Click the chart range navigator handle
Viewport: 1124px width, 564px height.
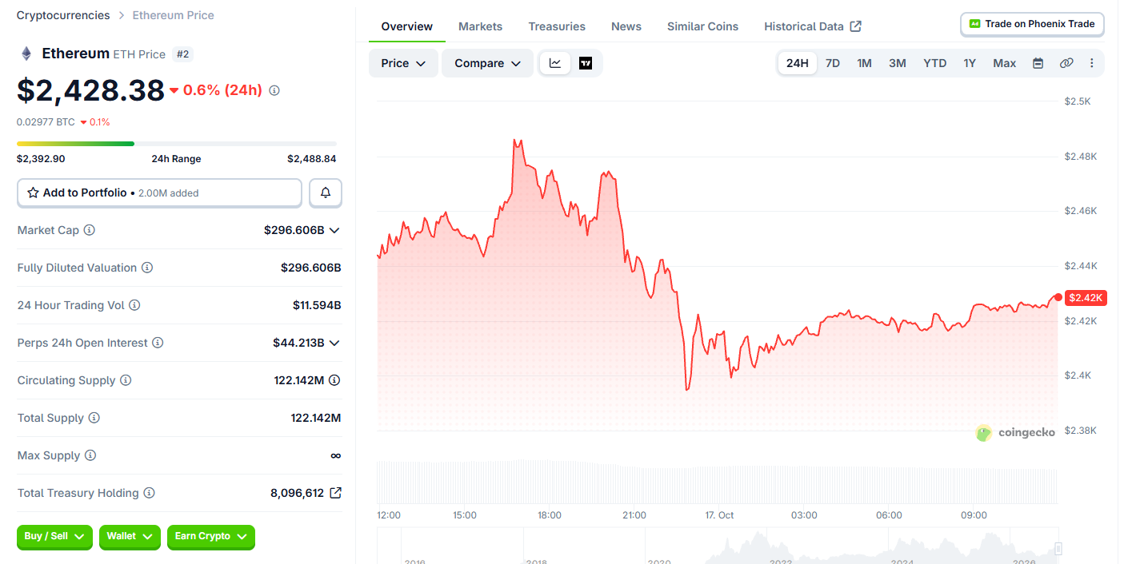click(1058, 548)
